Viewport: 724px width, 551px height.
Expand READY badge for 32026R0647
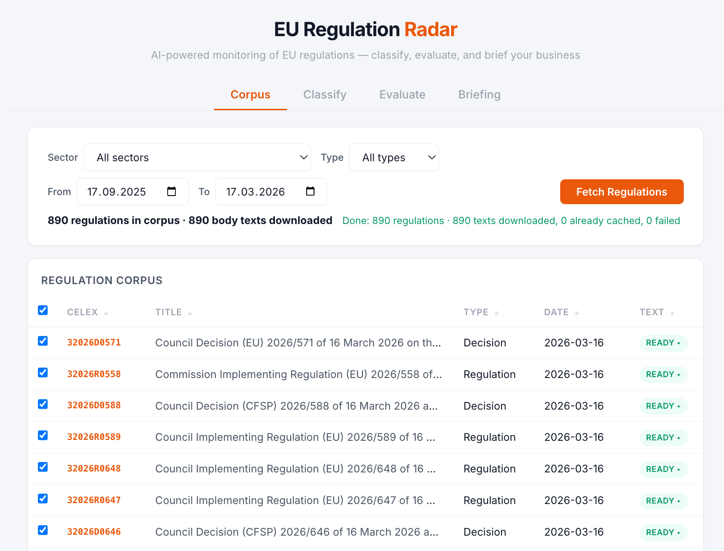tap(663, 501)
